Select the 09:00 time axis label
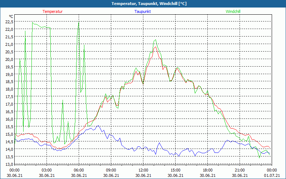Image resolution: width=286 pixels, height=179 pixels. pos(111,170)
